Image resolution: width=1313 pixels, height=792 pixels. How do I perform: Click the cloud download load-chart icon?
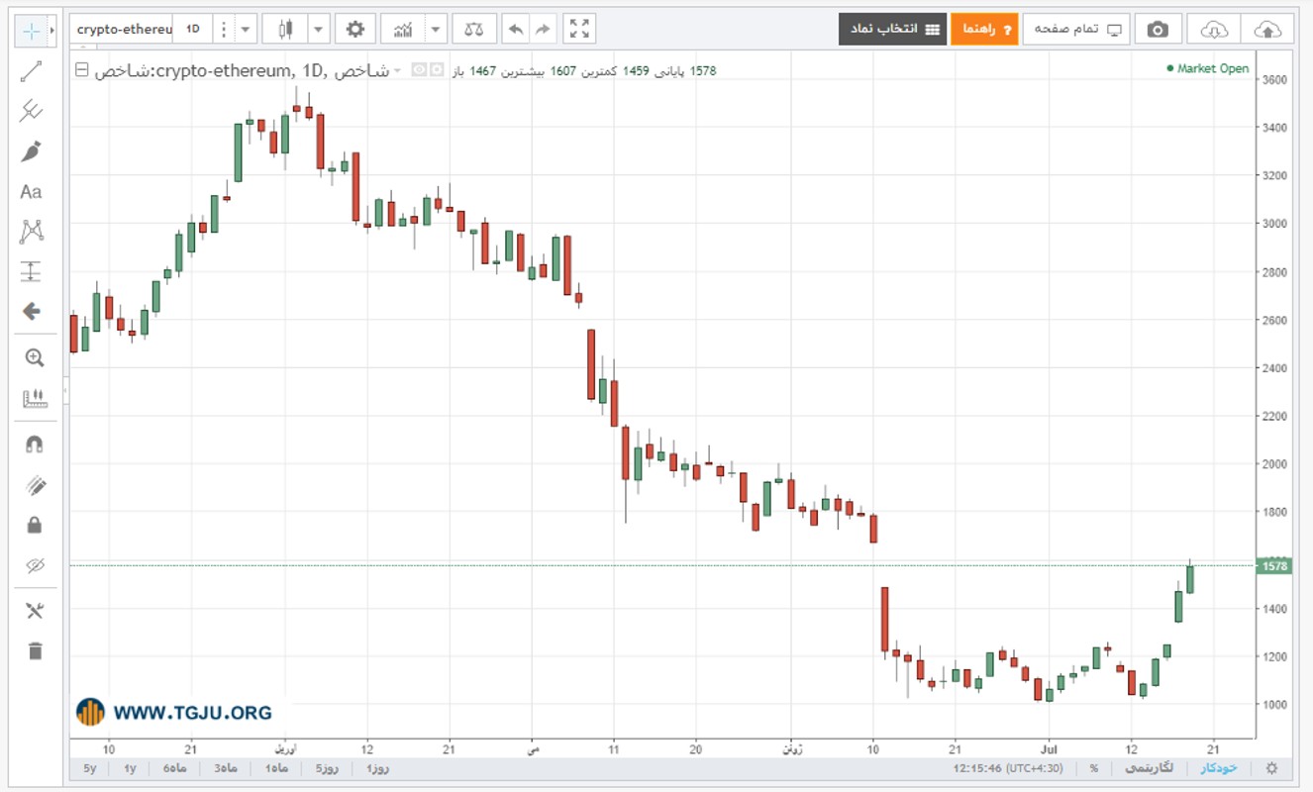[x=1213, y=29]
